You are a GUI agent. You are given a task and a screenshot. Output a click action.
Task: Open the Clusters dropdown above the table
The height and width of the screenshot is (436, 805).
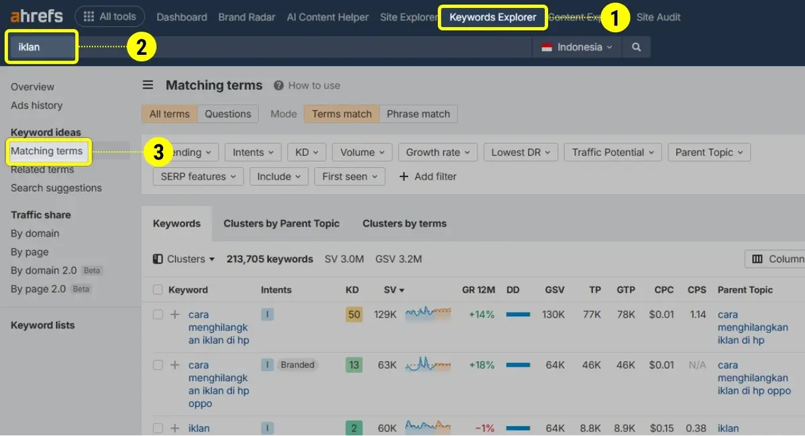184,259
